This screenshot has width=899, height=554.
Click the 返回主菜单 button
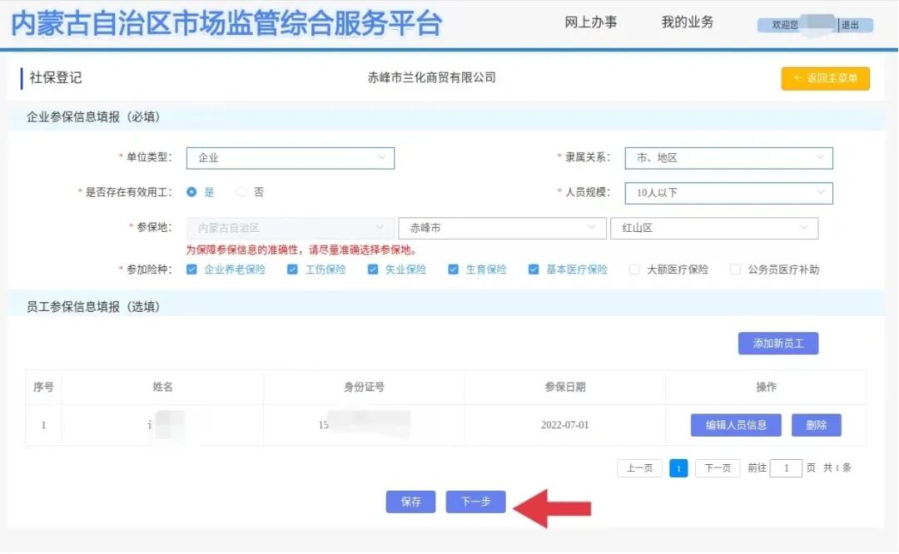pyautogui.click(x=825, y=77)
